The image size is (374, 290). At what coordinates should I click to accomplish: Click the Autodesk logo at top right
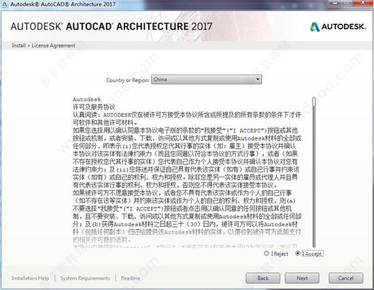point(338,26)
